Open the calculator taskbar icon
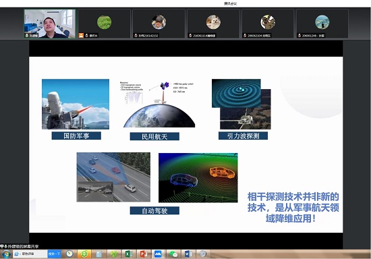371x259 pixels. [x=99, y=254]
